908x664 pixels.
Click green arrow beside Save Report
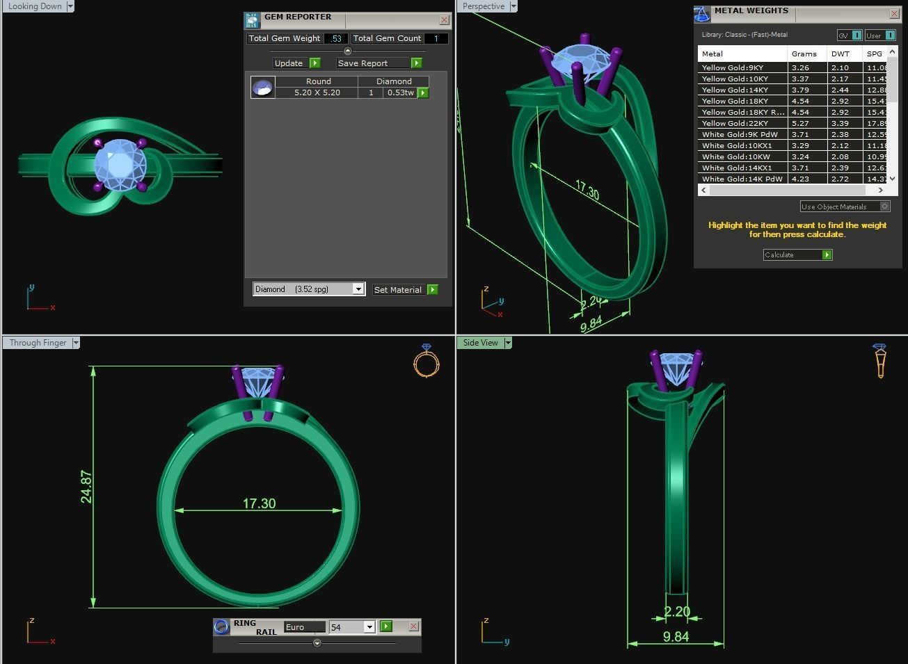tap(416, 63)
